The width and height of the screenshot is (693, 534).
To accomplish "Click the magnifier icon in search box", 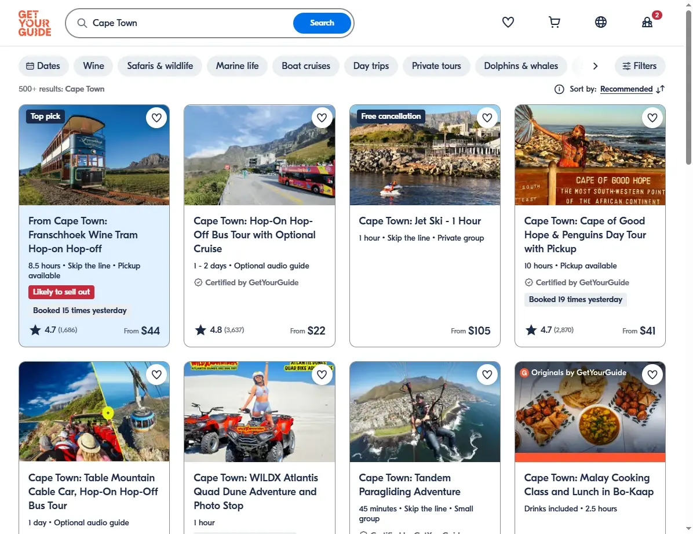I will [x=82, y=23].
